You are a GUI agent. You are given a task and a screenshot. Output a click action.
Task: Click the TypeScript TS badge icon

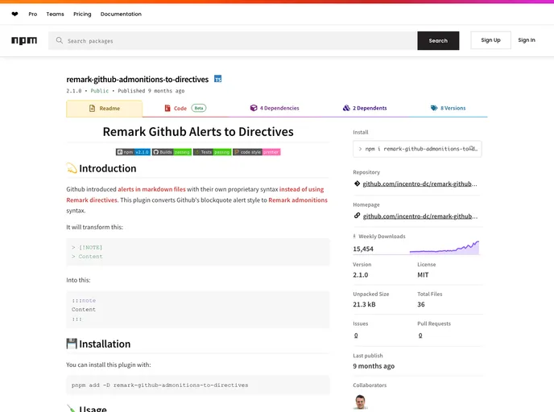(x=218, y=79)
